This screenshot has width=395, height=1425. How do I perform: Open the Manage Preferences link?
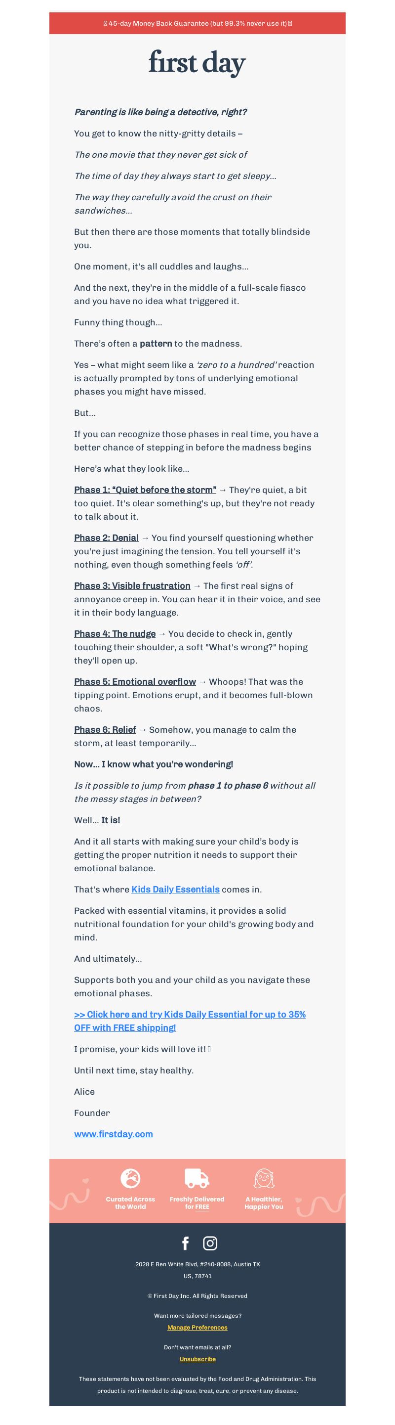click(x=197, y=1328)
